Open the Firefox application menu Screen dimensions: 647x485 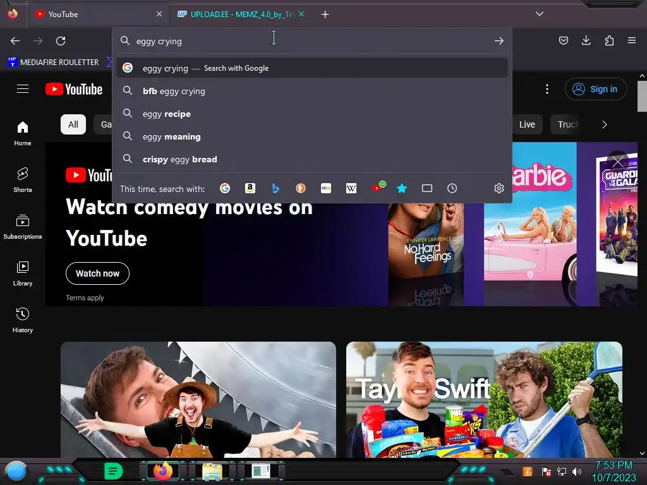tap(632, 40)
